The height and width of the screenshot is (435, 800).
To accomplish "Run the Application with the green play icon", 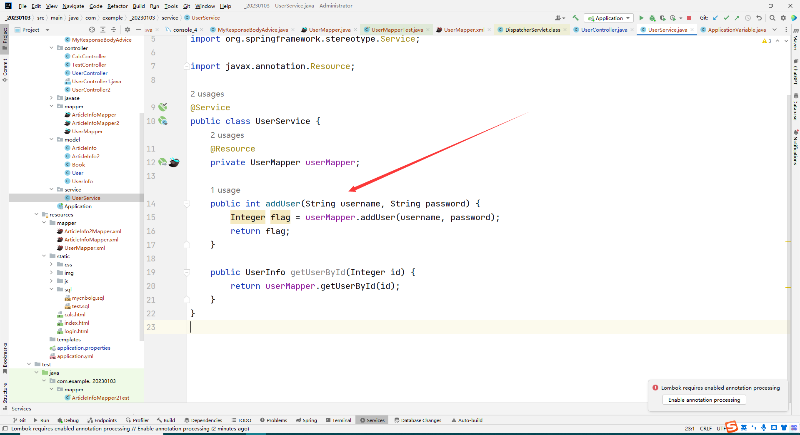I will tap(641, 18).
